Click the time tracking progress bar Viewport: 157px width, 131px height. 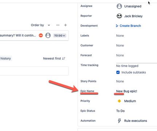click(137, 63)
